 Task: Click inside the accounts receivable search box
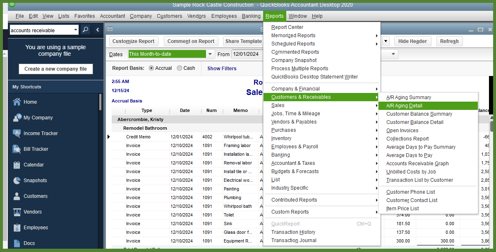point(41,30)
